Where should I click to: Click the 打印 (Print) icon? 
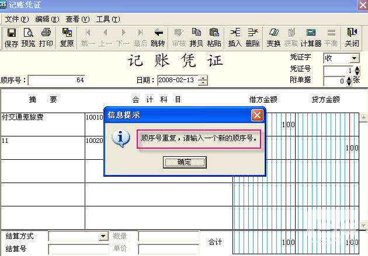pyautogui.click(x=46, y=37)
